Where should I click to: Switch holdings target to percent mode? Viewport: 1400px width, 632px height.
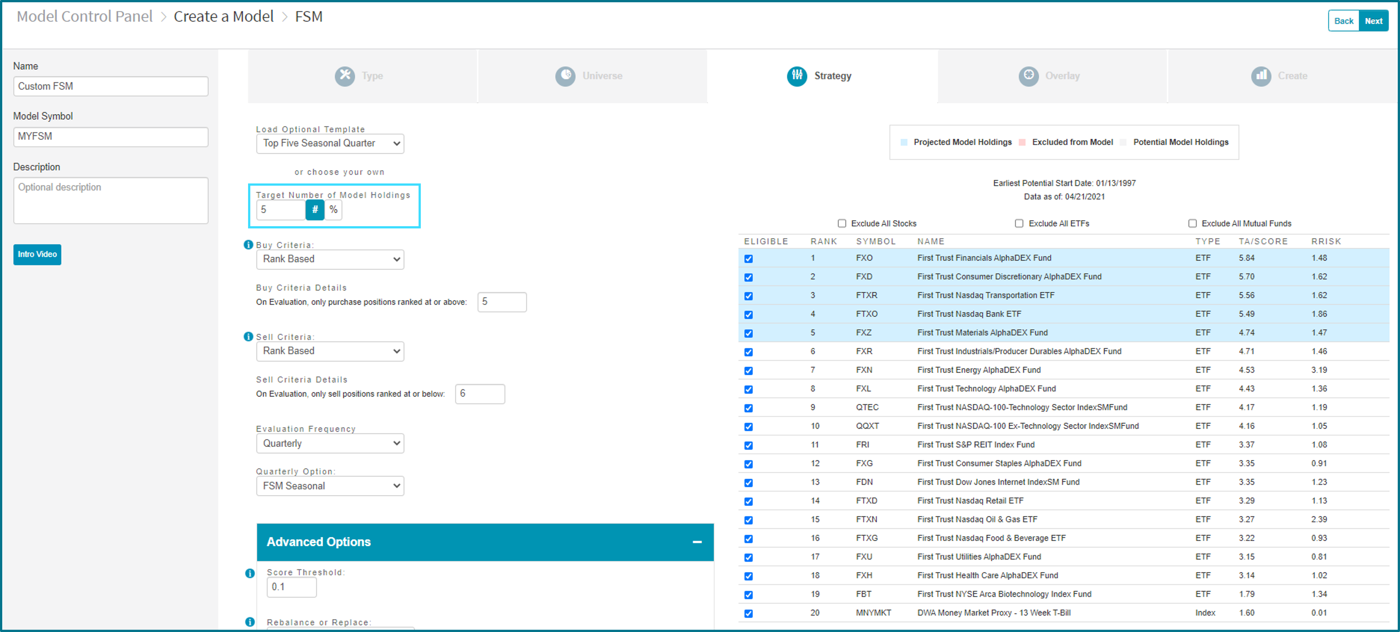coord(333,210)
